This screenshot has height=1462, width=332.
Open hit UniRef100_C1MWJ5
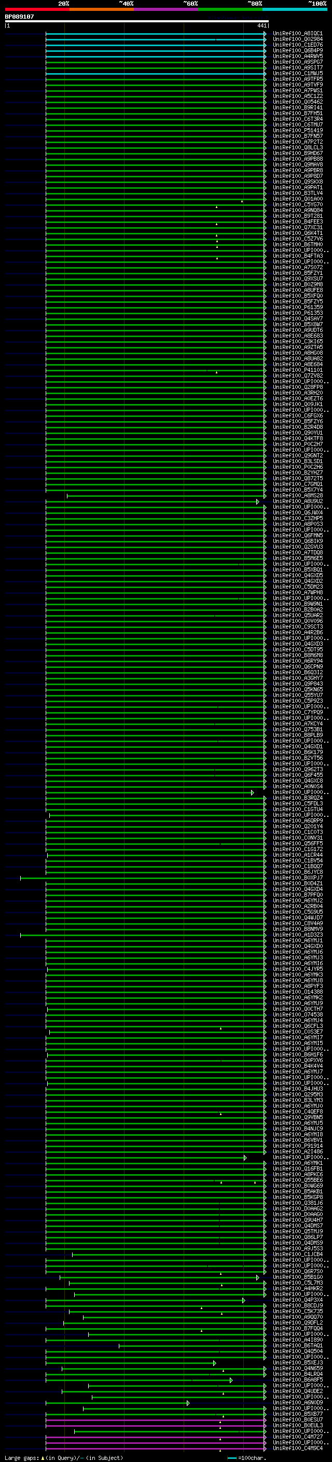point(297,73)
